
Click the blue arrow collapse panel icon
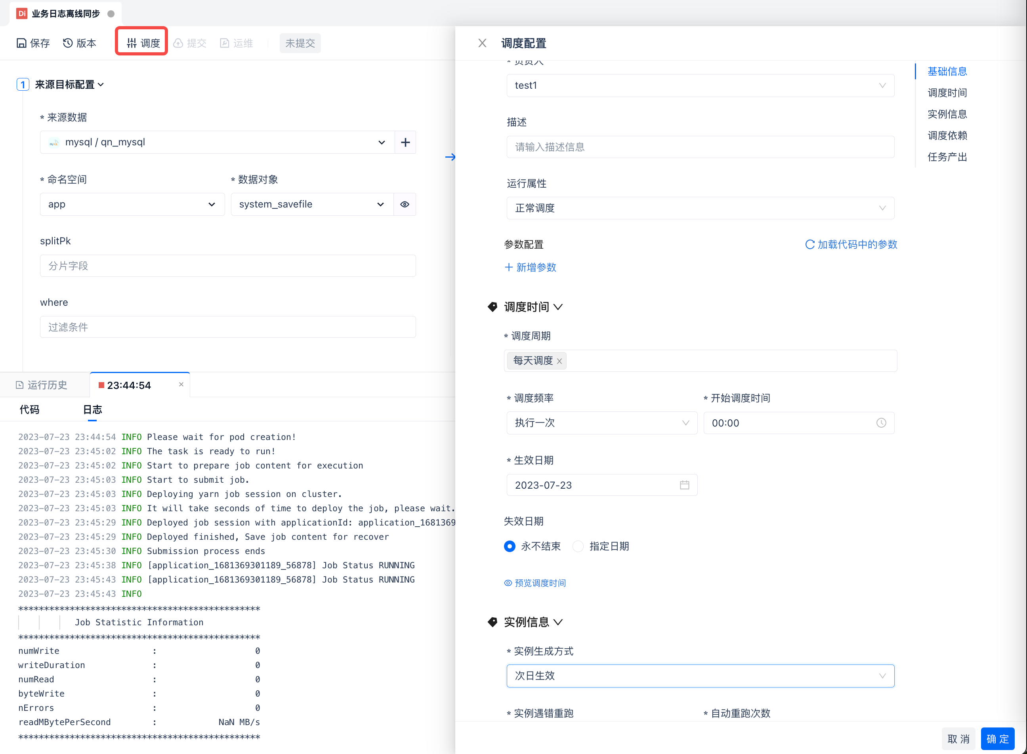point(450,157)
